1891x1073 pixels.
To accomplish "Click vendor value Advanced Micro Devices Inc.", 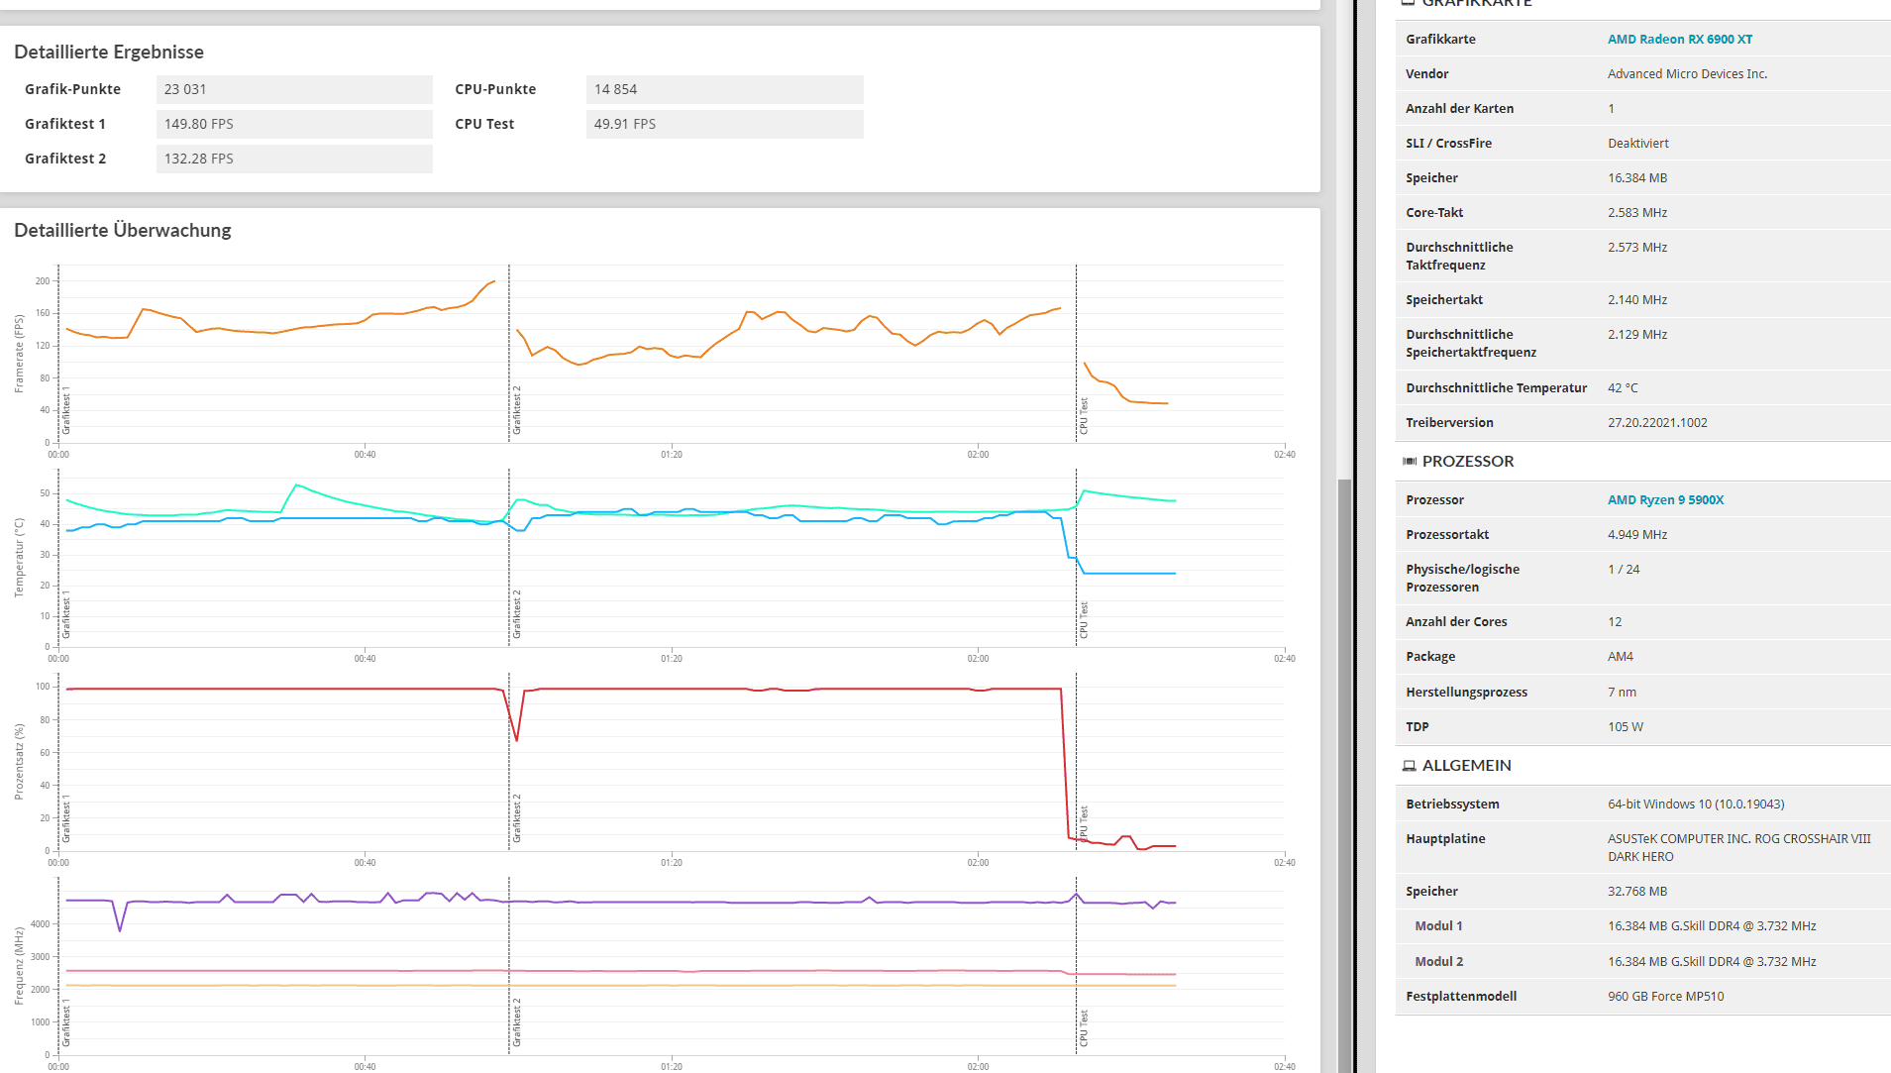I will click(x=1687, y=74).
